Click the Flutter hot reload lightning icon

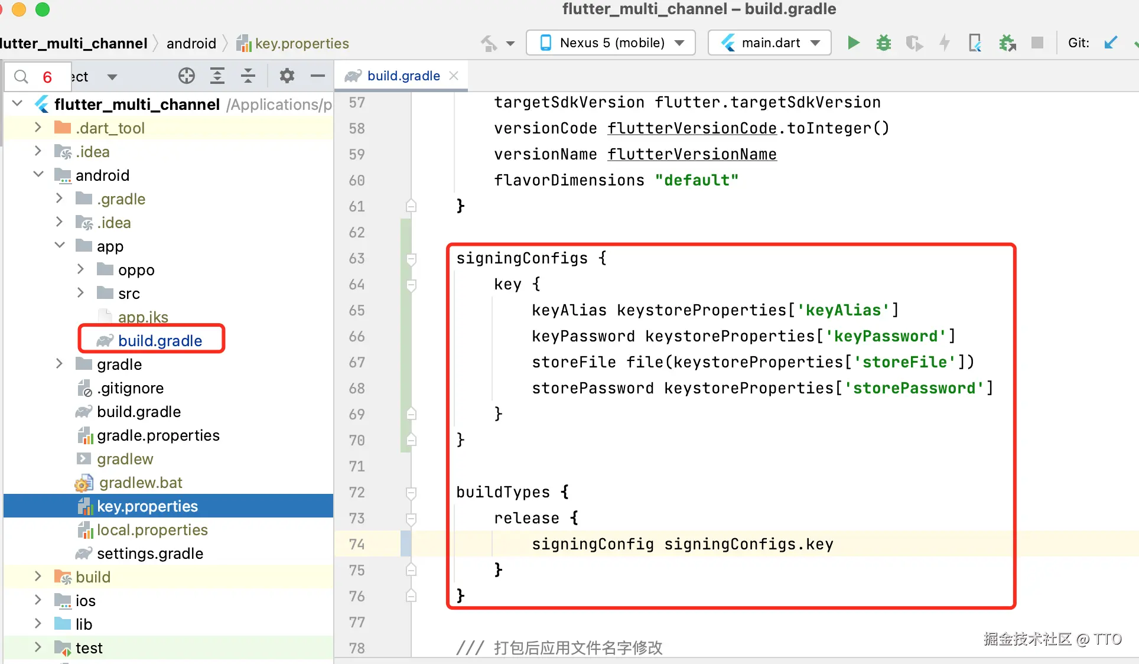point(945,43)
